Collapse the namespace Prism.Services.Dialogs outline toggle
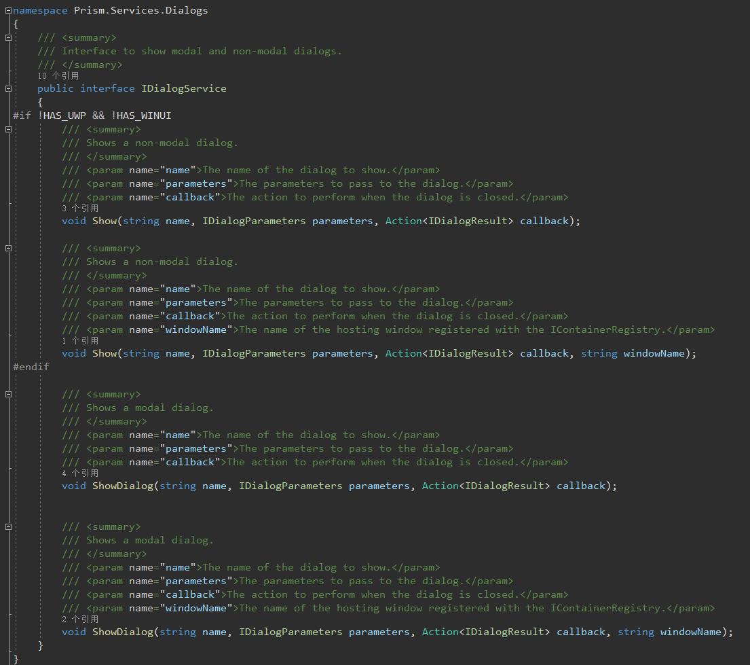The height and width of the screenshot is (665, 750). click(x=8, y=11)
